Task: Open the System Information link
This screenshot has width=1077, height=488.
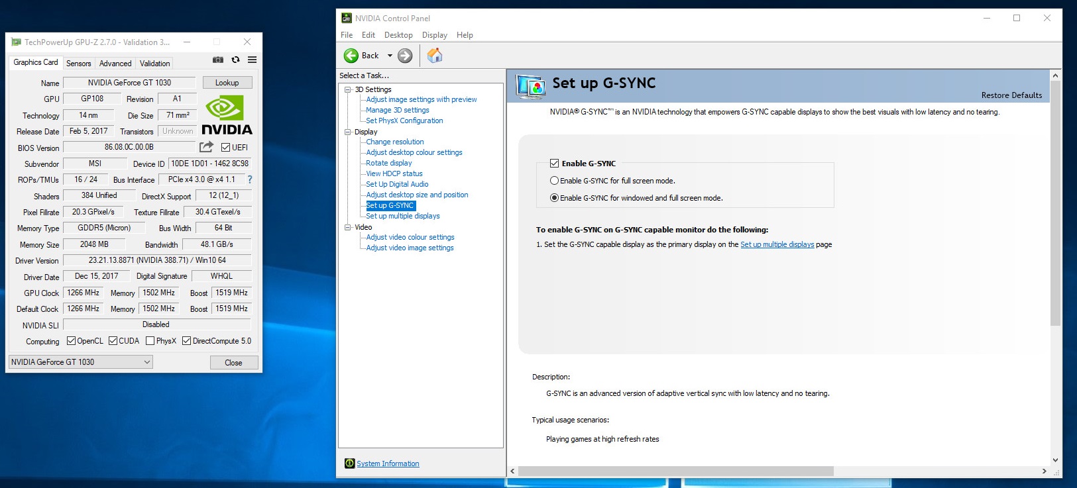Action: 388,464
